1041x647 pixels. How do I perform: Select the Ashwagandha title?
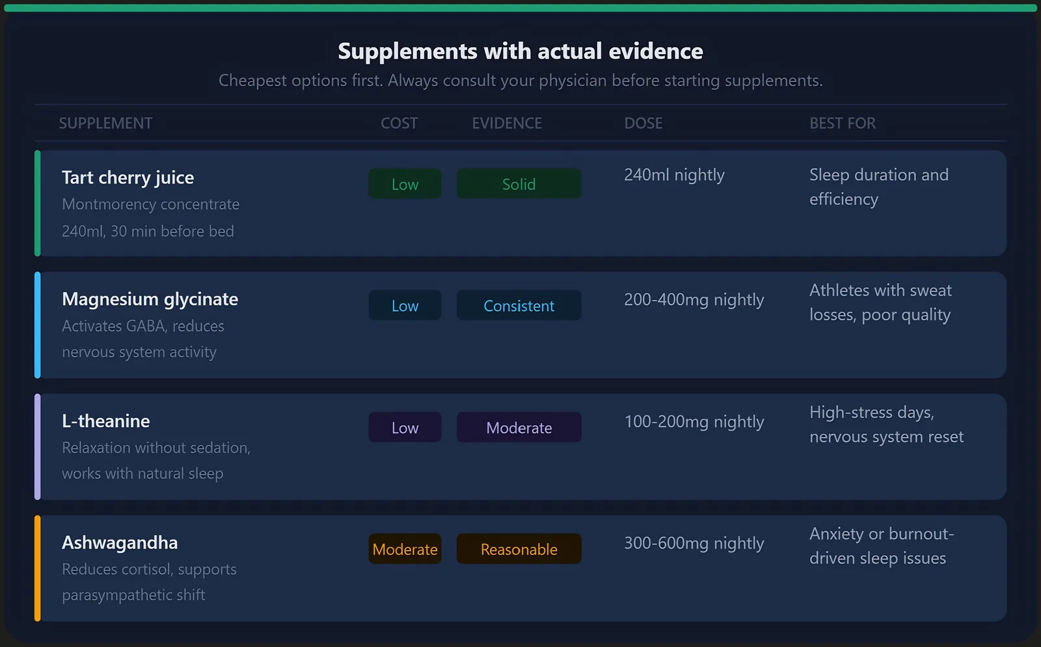point(120,543)
